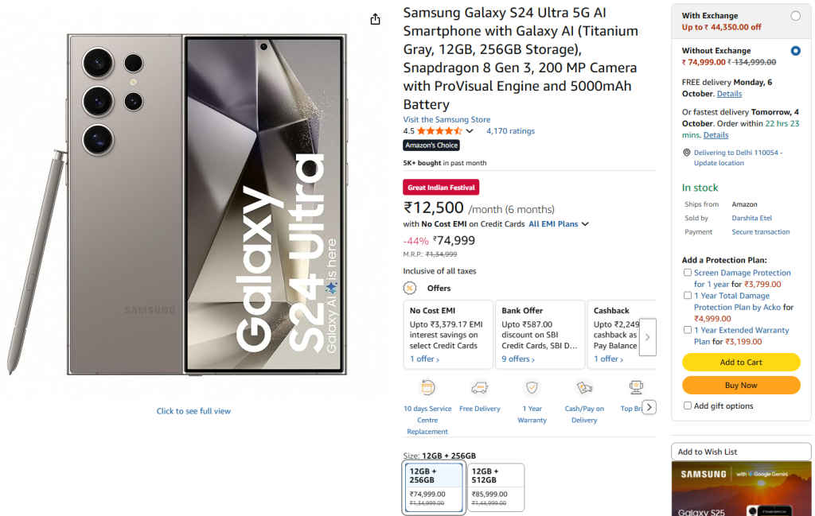
Task: Enable the Screen Damage Protection checkbox
Action: pyautogui.click(x=688, y=272)
